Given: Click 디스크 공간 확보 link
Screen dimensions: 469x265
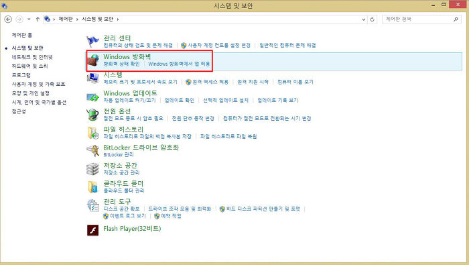Looking at the screenshot, I should pos(121,209).
